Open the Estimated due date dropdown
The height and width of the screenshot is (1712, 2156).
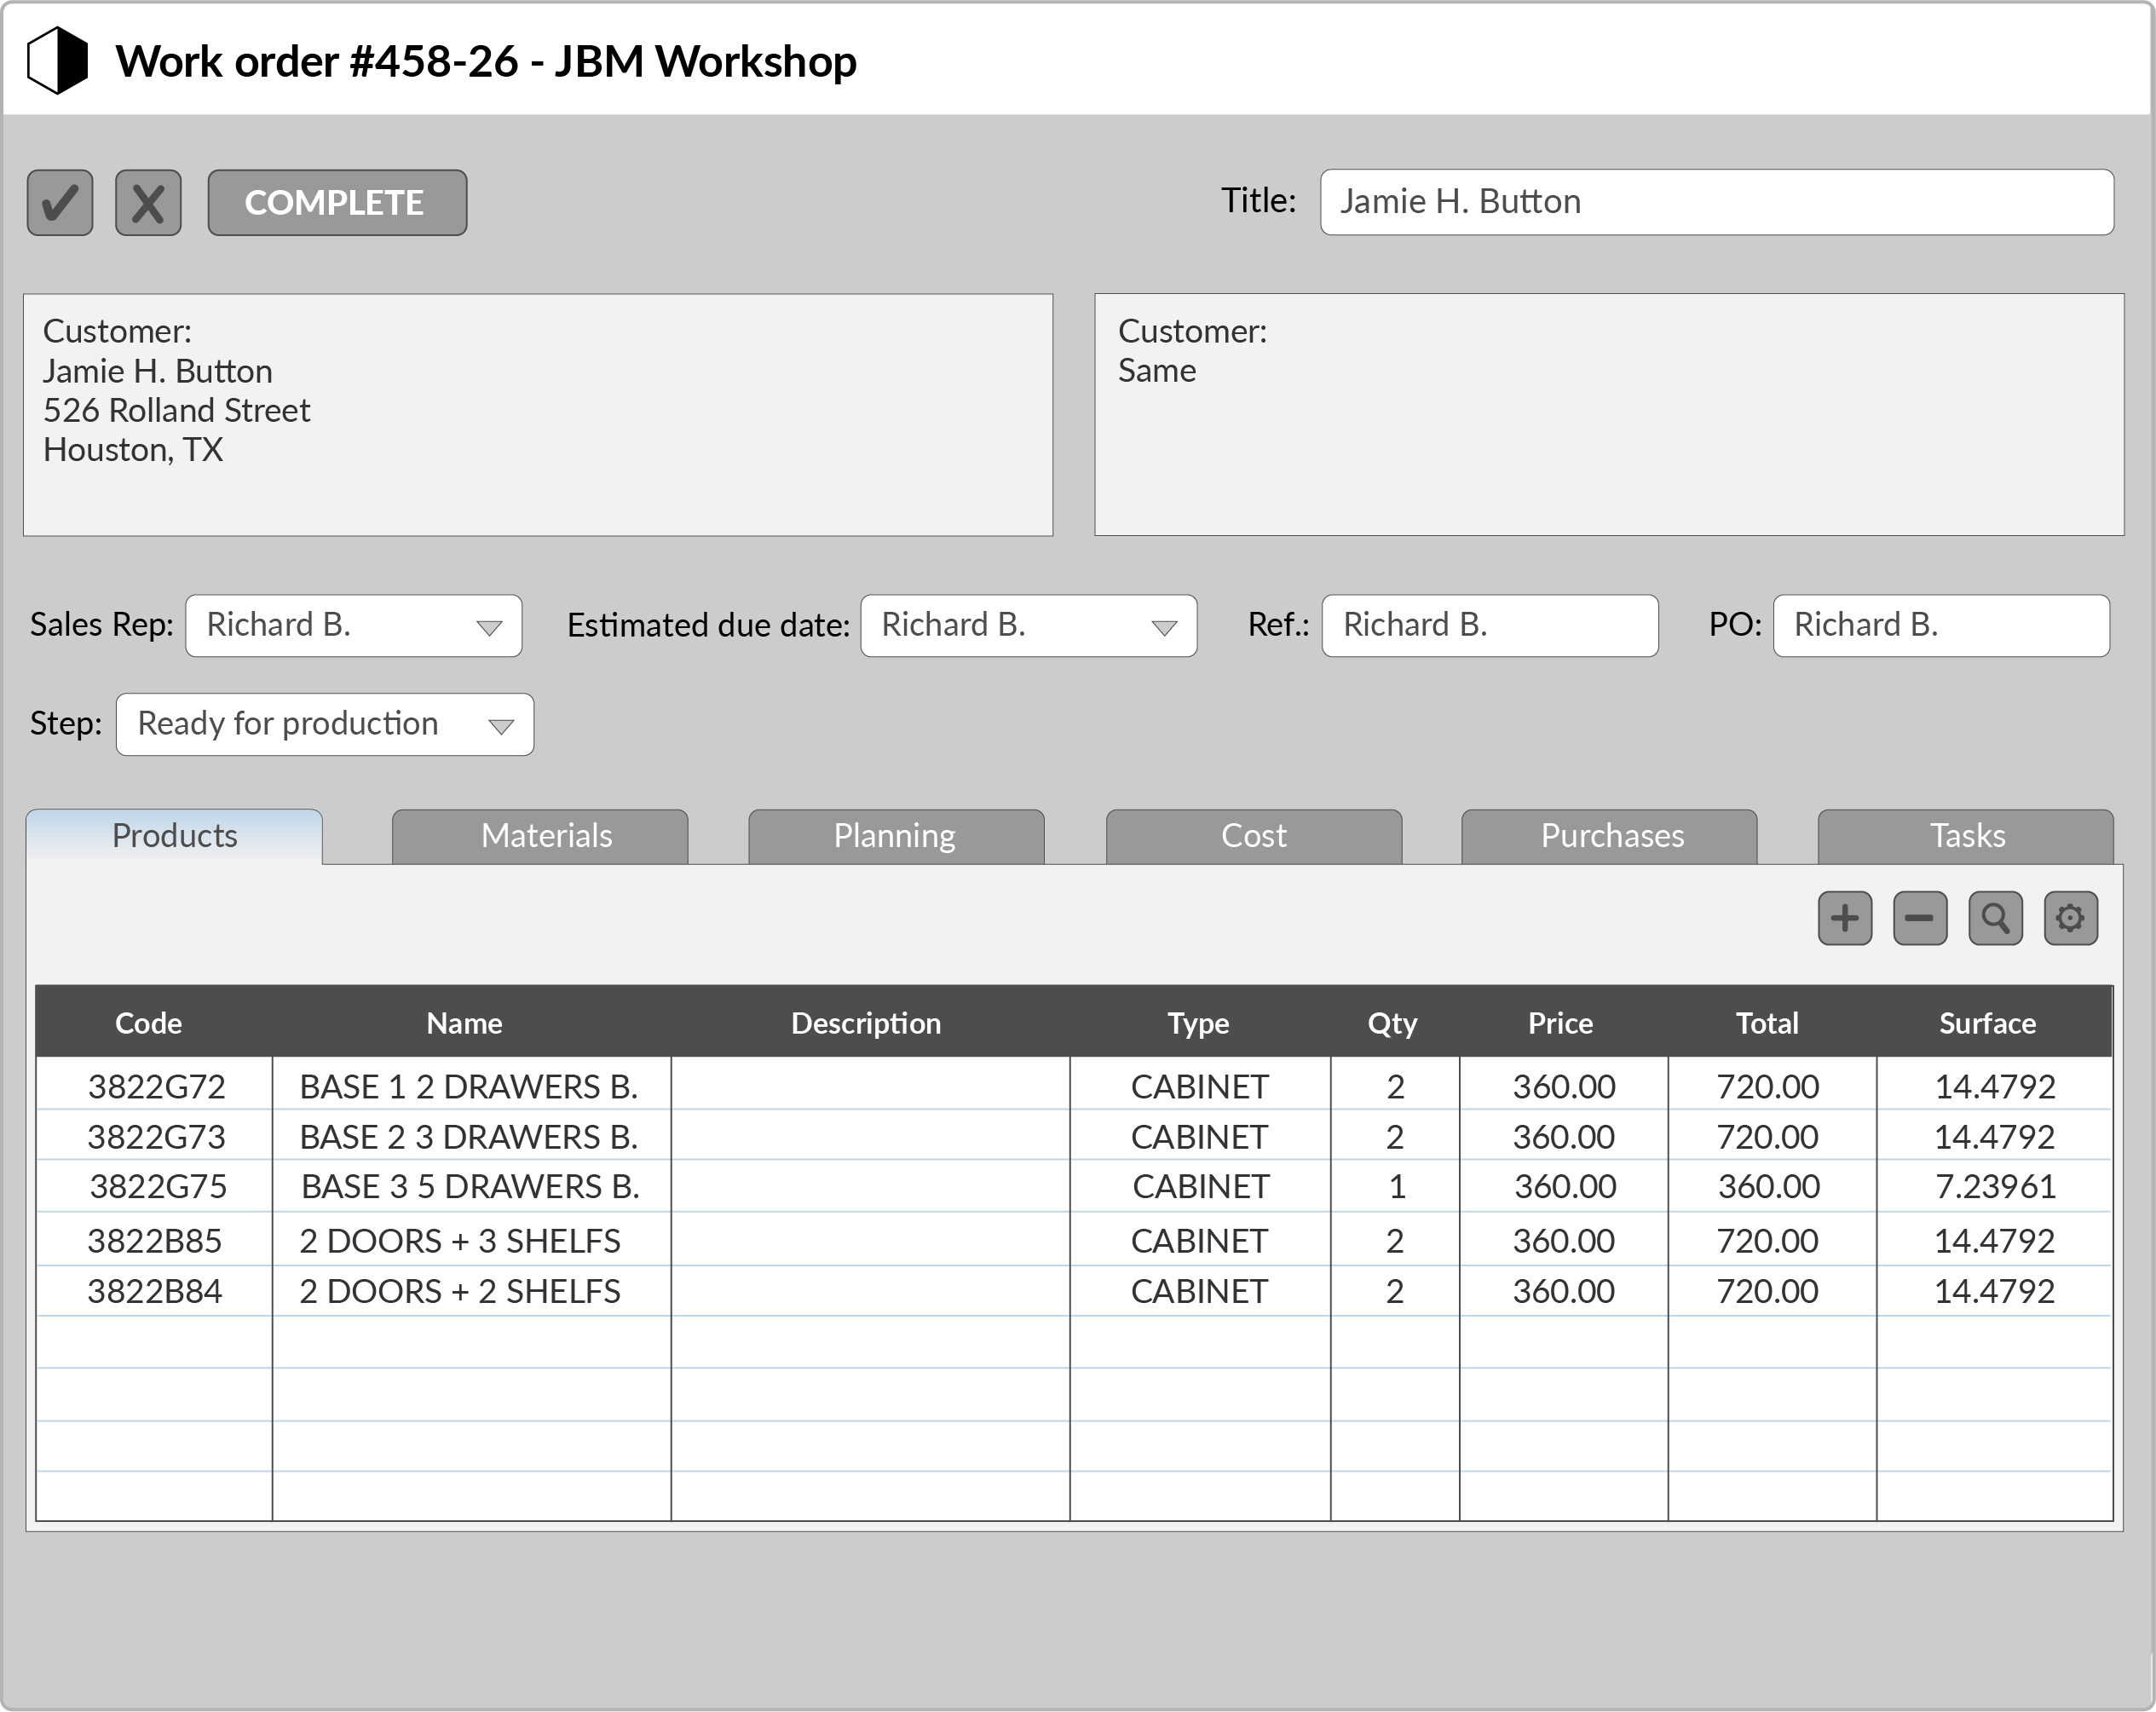[x=1029, y=626]
